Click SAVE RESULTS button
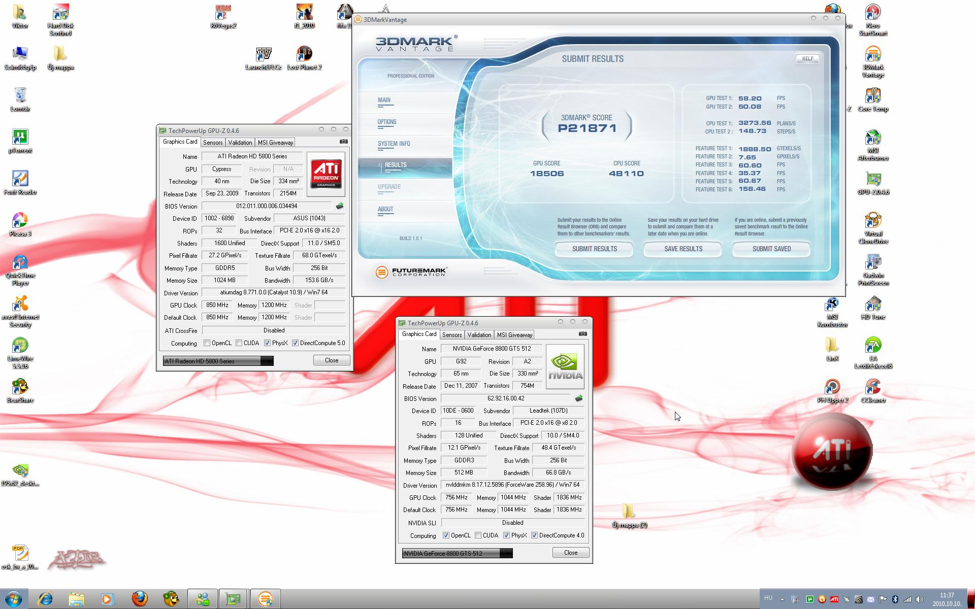The width and height of the screenshot is (975, 609). coord(683,249)
